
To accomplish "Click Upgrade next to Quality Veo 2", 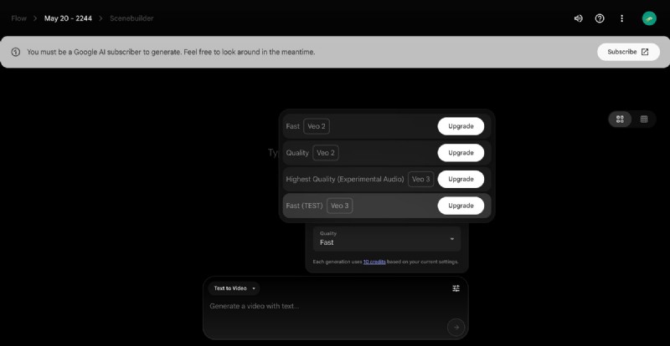I will (461, 153).
